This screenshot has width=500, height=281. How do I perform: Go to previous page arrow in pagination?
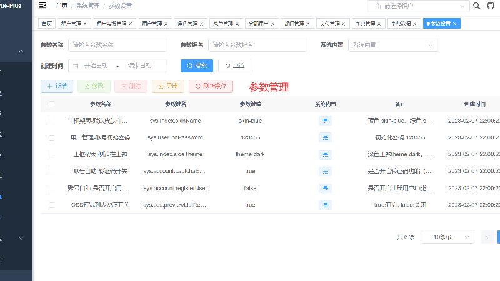pos(487,237)
